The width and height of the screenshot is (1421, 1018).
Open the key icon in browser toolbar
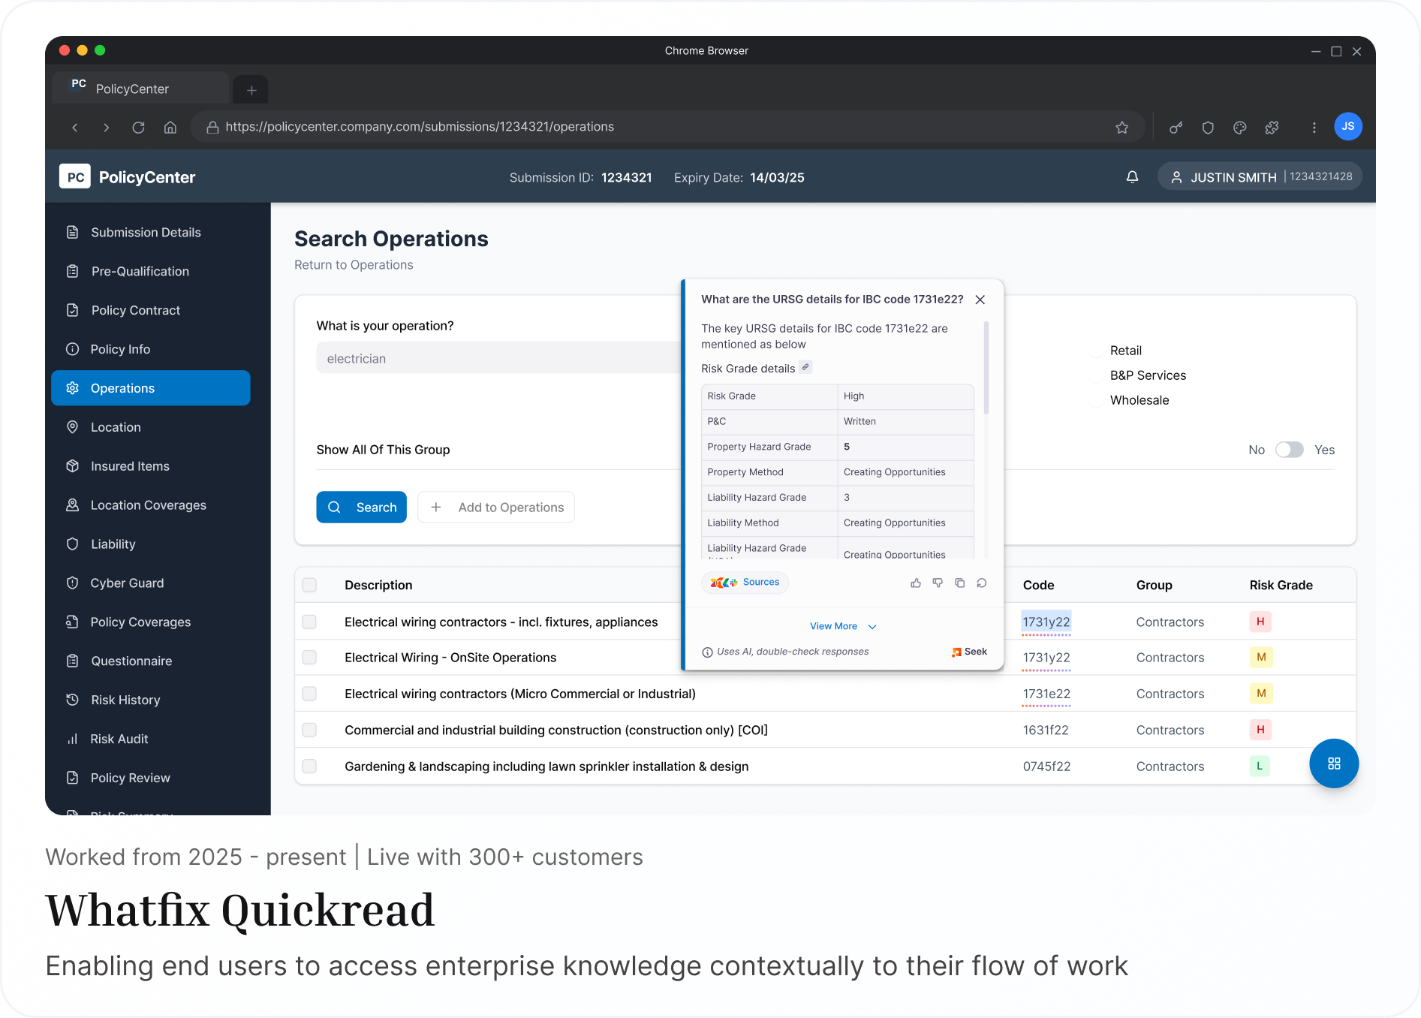click(1176, 128)
